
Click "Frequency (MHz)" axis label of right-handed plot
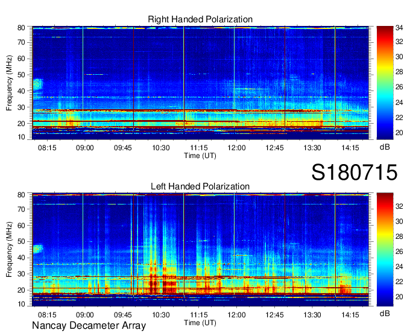pos(9,83)
